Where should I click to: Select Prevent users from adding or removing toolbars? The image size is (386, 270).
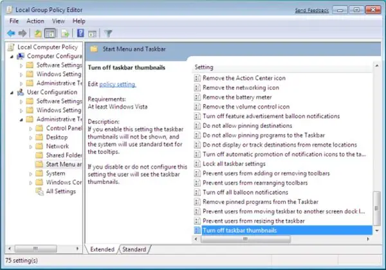pos(266,174)
